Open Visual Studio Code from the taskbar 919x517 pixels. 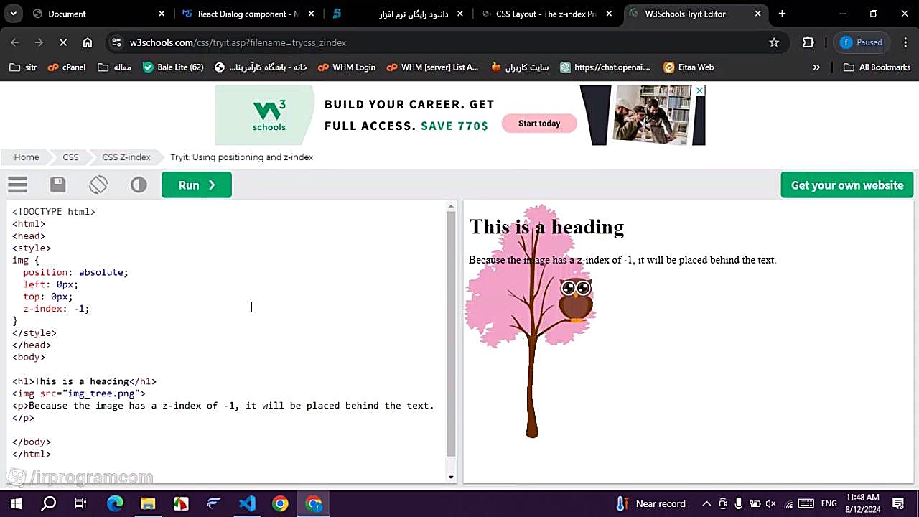coord(247,503)
